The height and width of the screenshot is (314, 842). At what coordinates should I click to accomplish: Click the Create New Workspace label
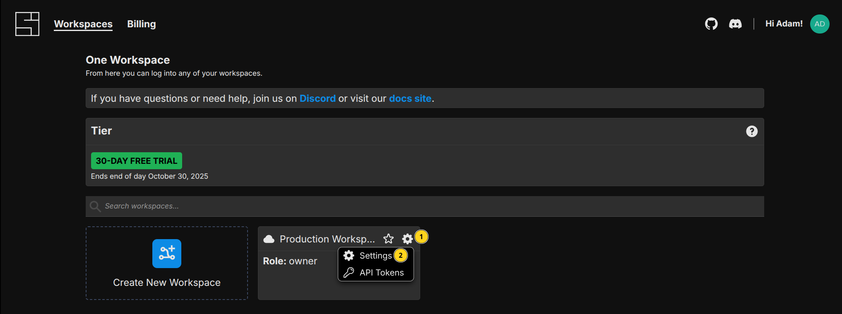(x=166, y=283)
